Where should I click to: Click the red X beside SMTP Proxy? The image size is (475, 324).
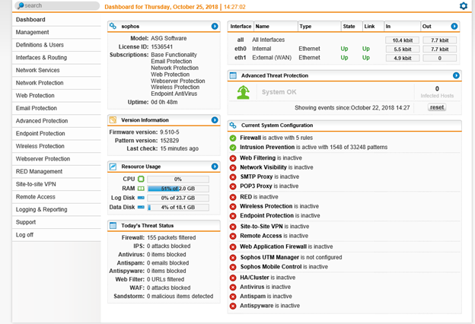pyautogui.click(x=233, y=177)
